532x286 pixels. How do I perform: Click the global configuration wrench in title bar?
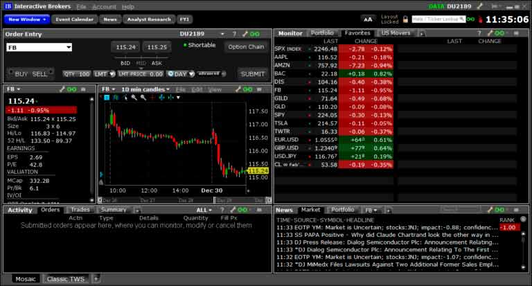(479, 6)
